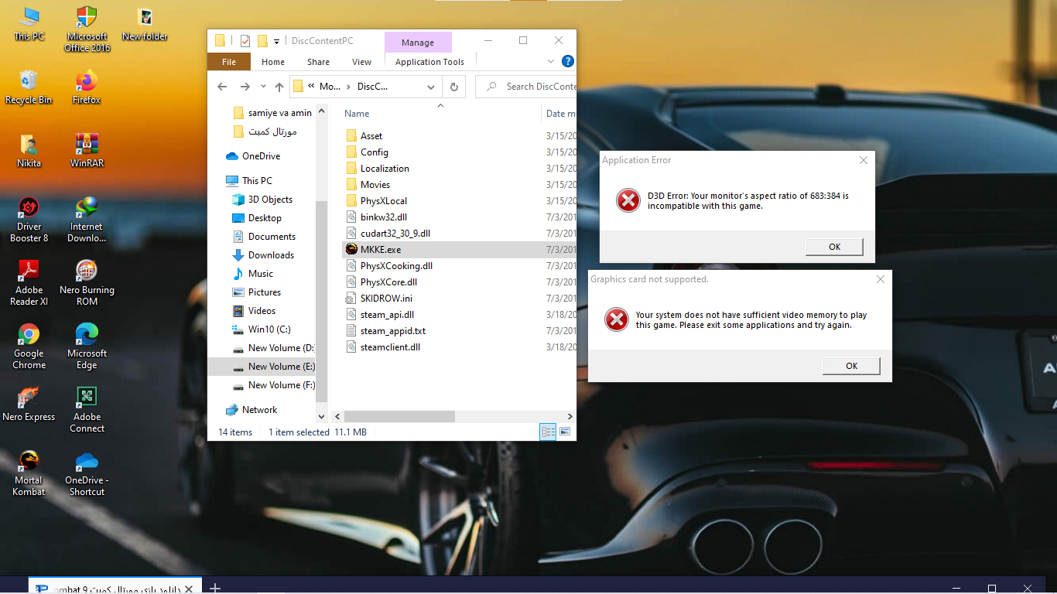Click OK on the D3D Error dialog
The image size is (1057, 594).
pos(834,247)
